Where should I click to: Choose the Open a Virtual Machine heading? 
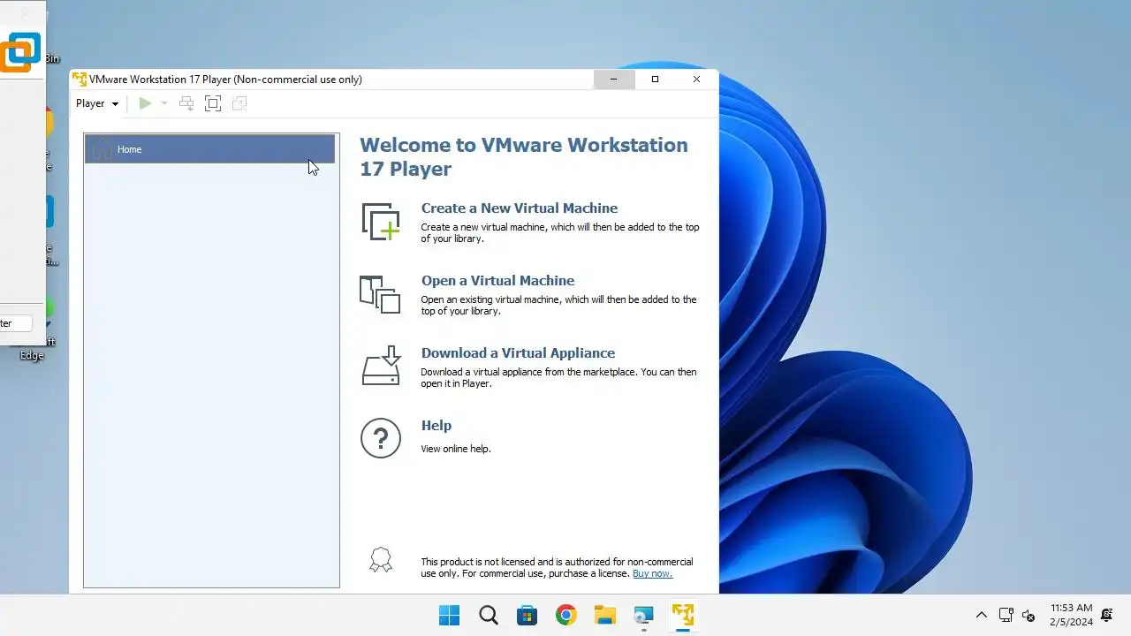click(x=497, y=281)
